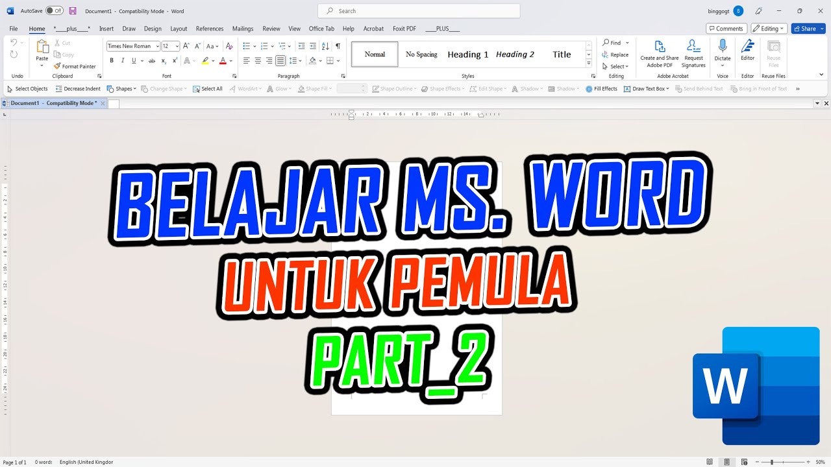Open the Review tab
The width and height of the screenshot is (831, 467).
click(271, 29)
